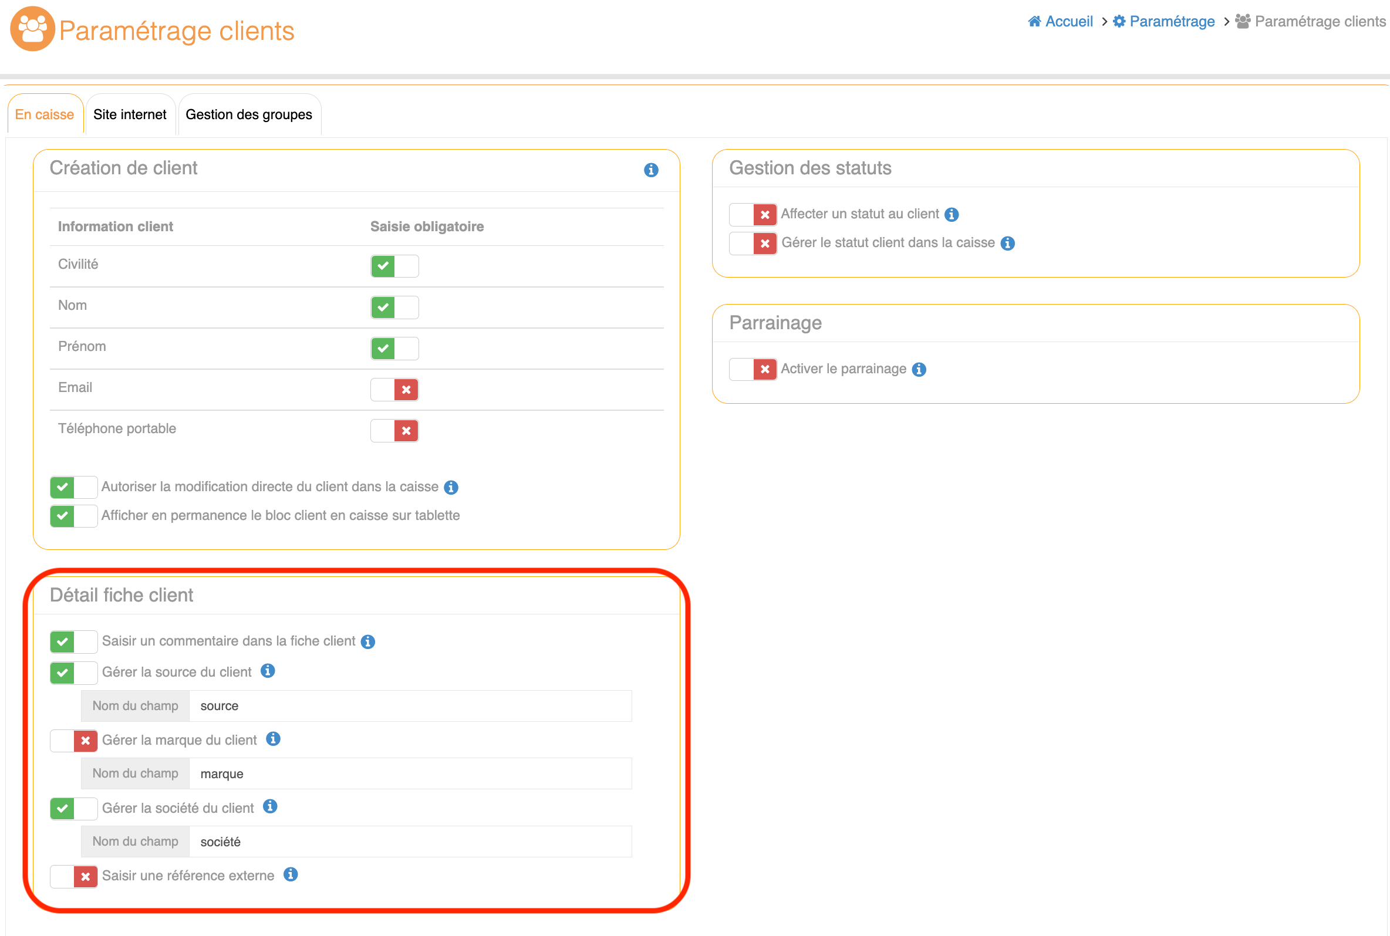This screenshot has height=936, width=1390.
Task: Go to Accueil breadcrumb link
Action: pos(1068,22)
